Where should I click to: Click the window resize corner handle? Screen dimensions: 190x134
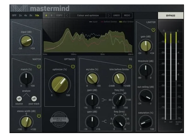tap(181, 130)
